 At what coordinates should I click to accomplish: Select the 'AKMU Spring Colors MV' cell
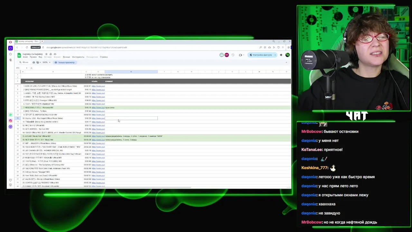click(x=53, y=97)
